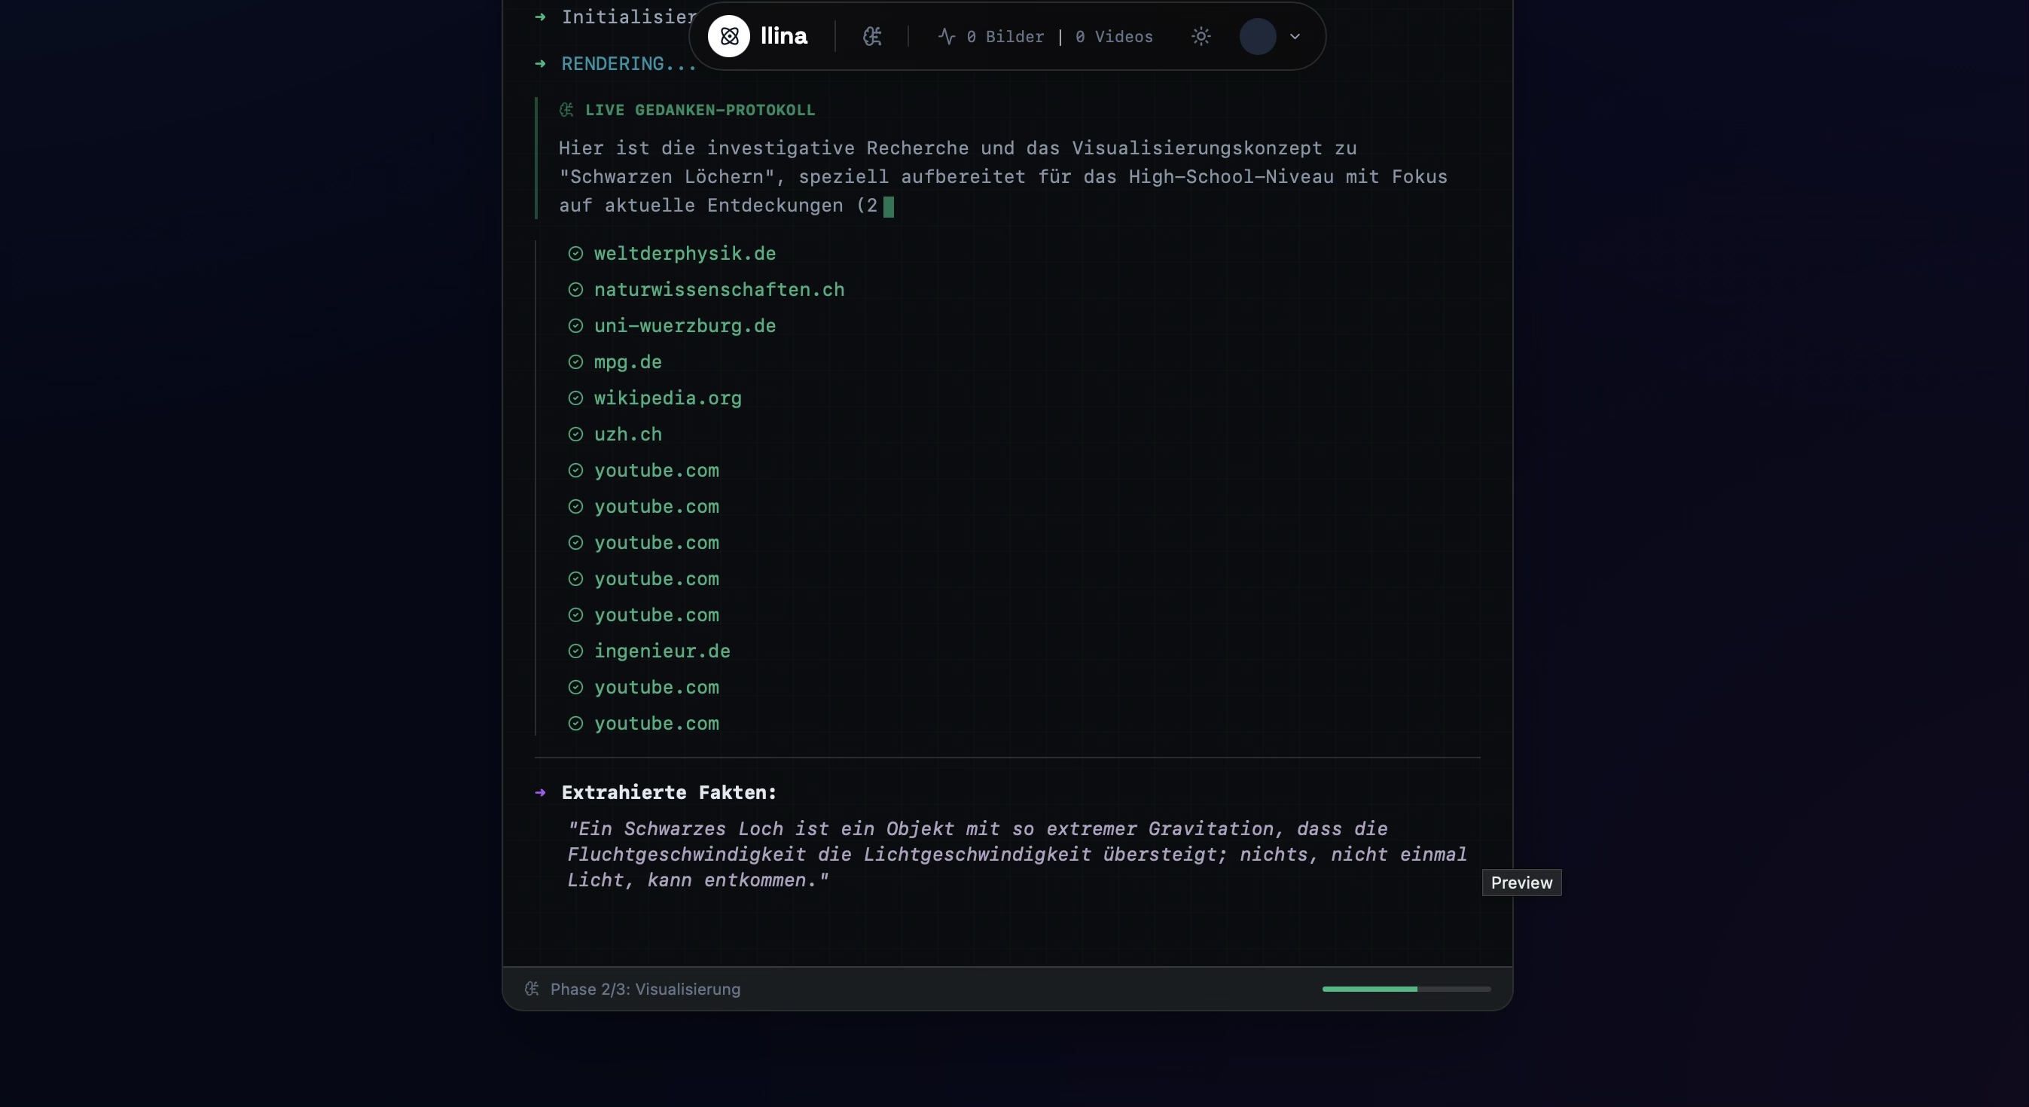Click the brain icon in top navbar

pos(872,36)
